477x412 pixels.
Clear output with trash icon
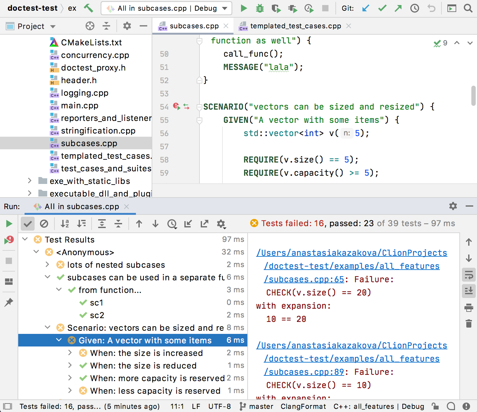point(469,323)
